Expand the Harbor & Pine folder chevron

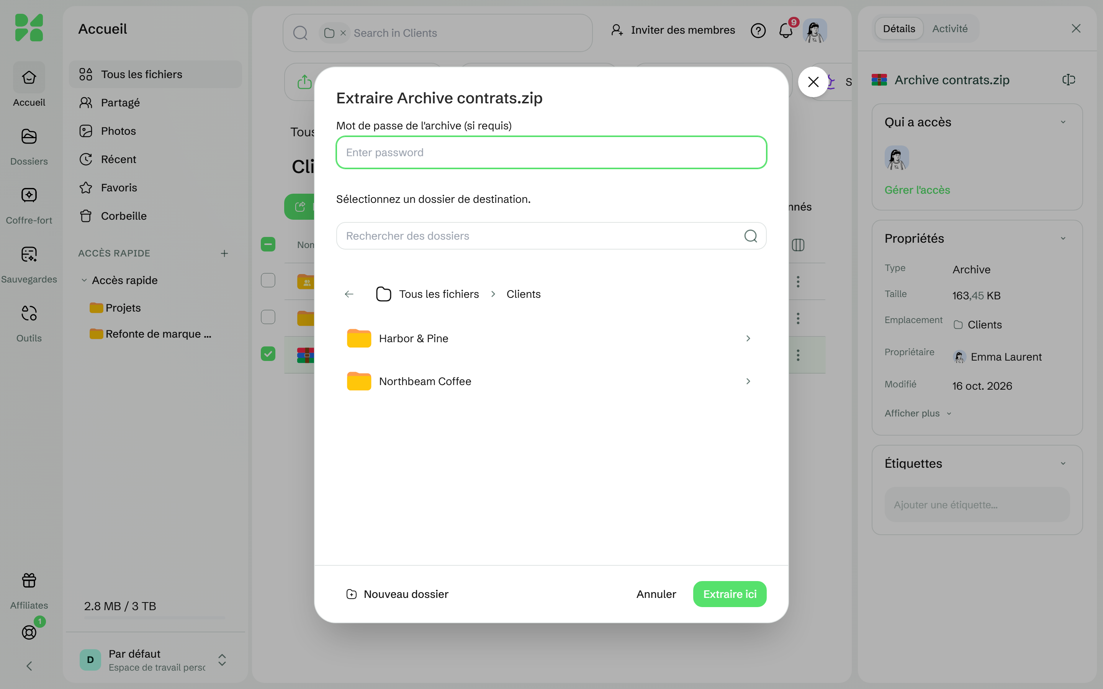pyautogui.click(x=748, y=338)
